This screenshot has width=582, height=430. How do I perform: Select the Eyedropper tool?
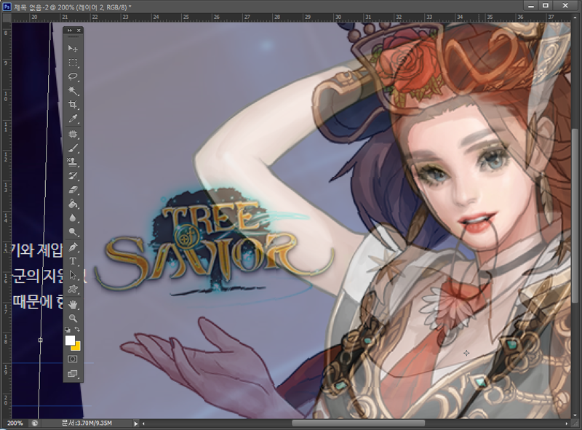click(x=73, y=119)
